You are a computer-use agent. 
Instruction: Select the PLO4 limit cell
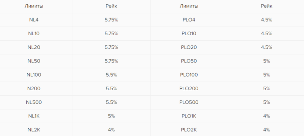click(189, 20)
